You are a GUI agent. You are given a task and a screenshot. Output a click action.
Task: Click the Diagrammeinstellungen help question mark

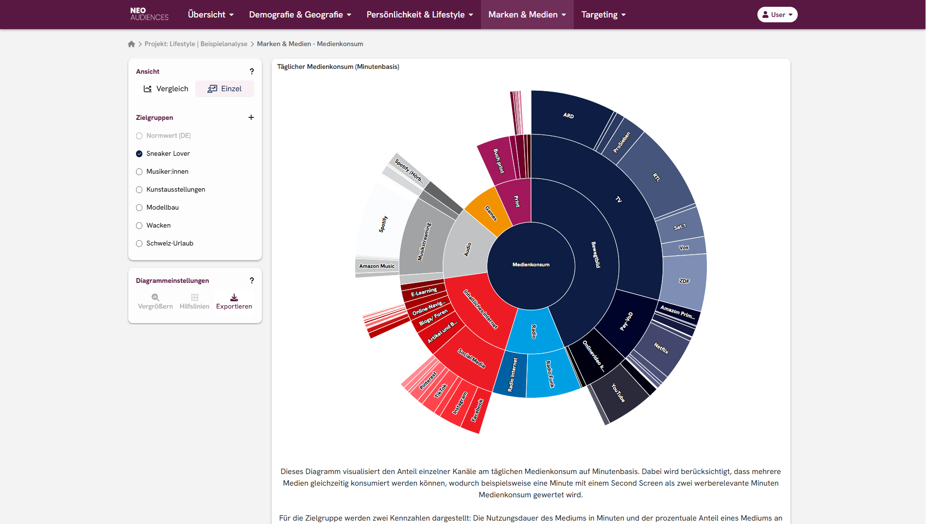point(252,280)
